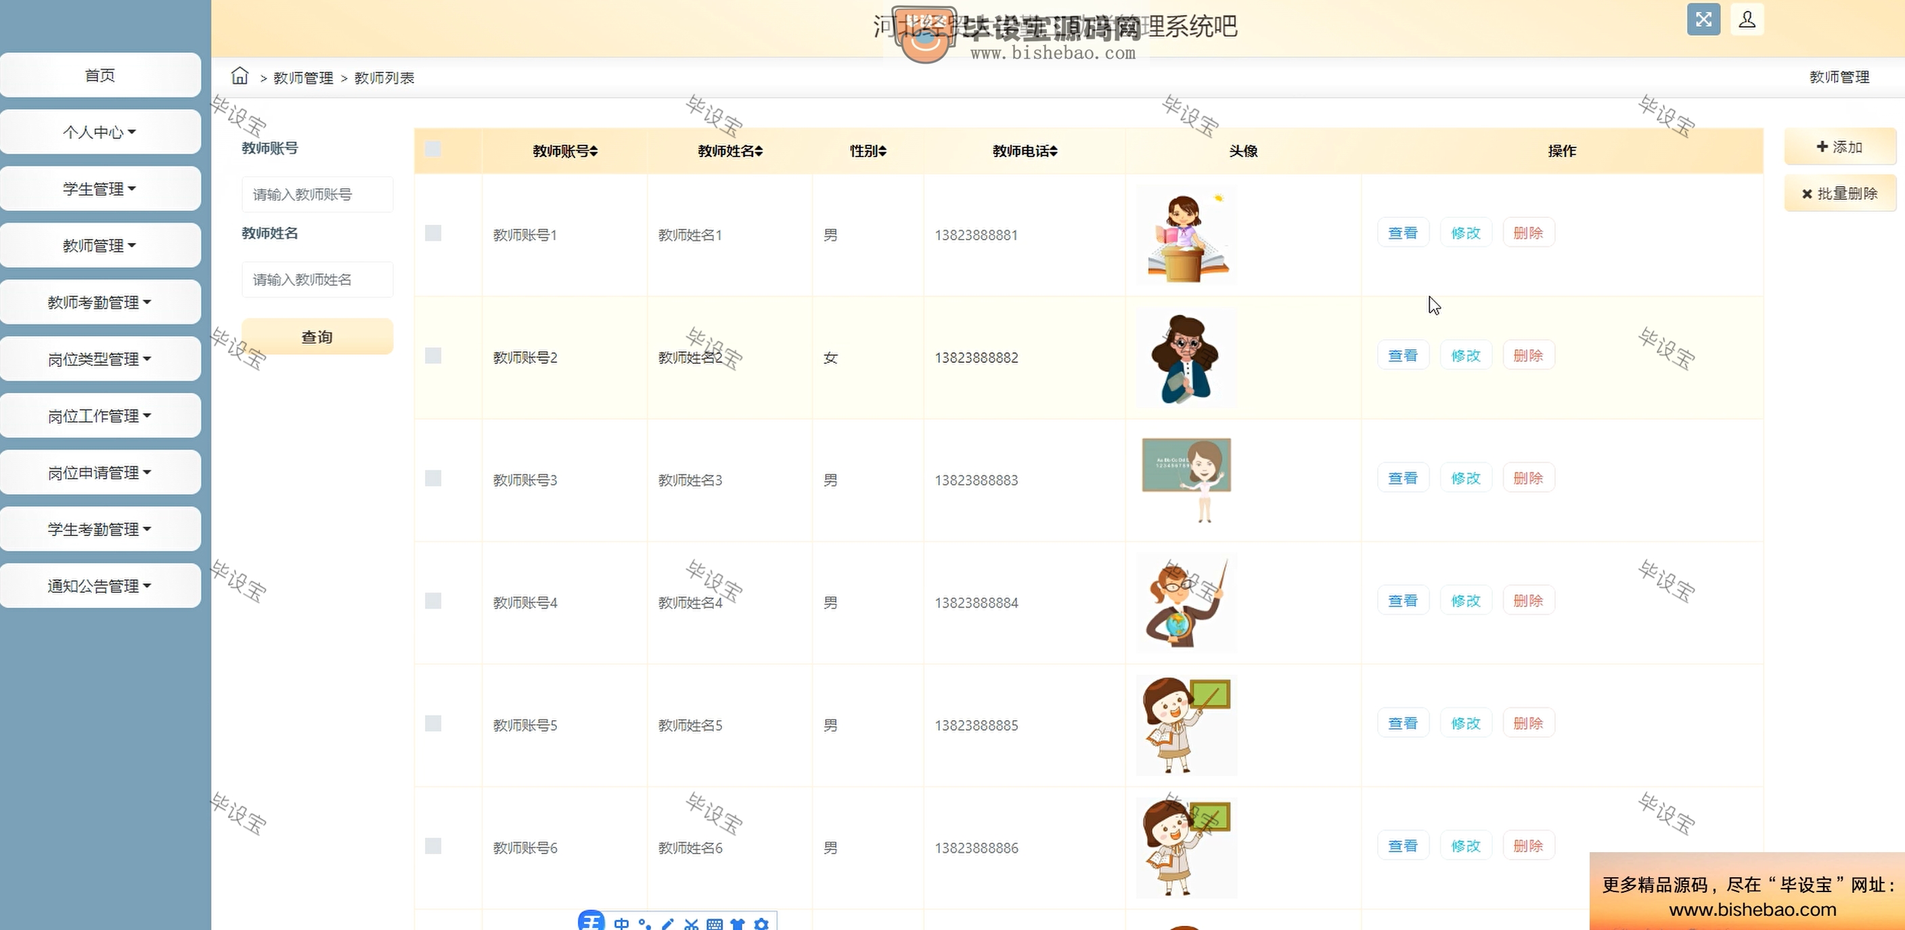Viewport: 1905px width, 930px height.
Task: Click the 添加 add button
Action: tap(1840, 146)
